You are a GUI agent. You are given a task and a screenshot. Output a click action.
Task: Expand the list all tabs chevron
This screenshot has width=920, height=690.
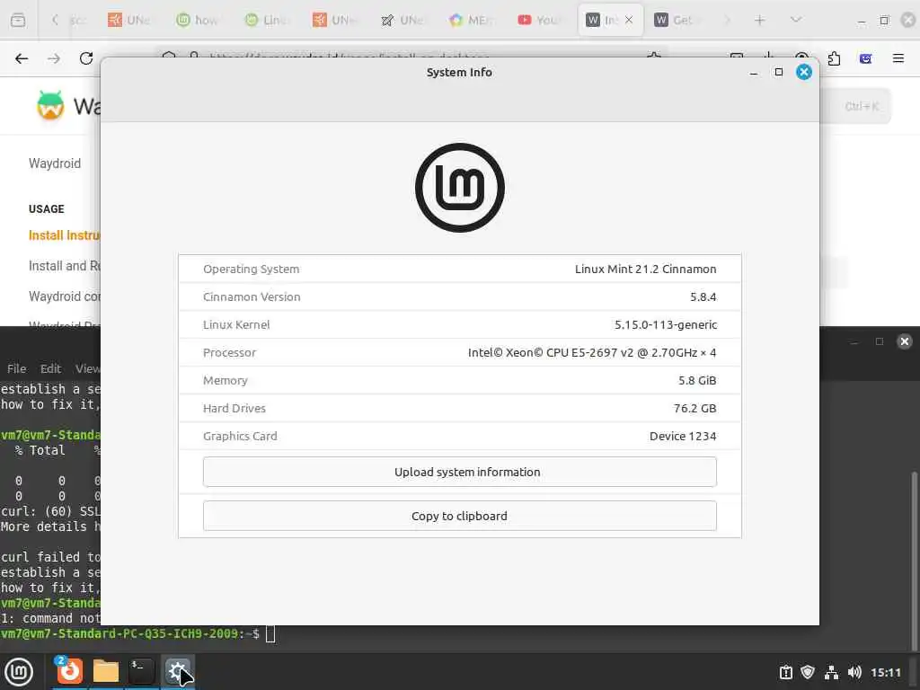(x=796, y=20)
